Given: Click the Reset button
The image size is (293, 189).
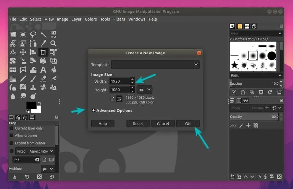Looking at the screenshot, I should [x=138, y=124].
